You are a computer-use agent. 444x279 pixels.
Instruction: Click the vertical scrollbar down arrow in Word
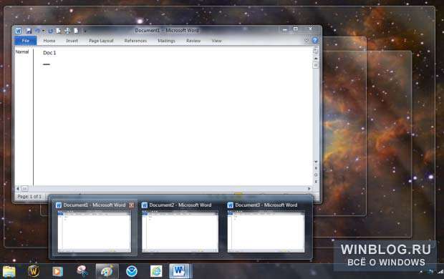(x=316, y=162)
